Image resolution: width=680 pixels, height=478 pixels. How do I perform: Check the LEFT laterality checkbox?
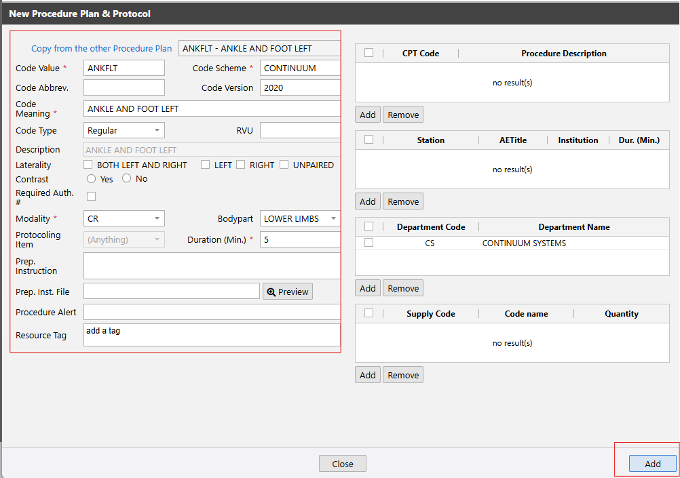point(205,165)
